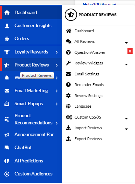Click the chat bubbles icon for ChatBot
The width and height of the screenshot is (135, 184).
7,147
